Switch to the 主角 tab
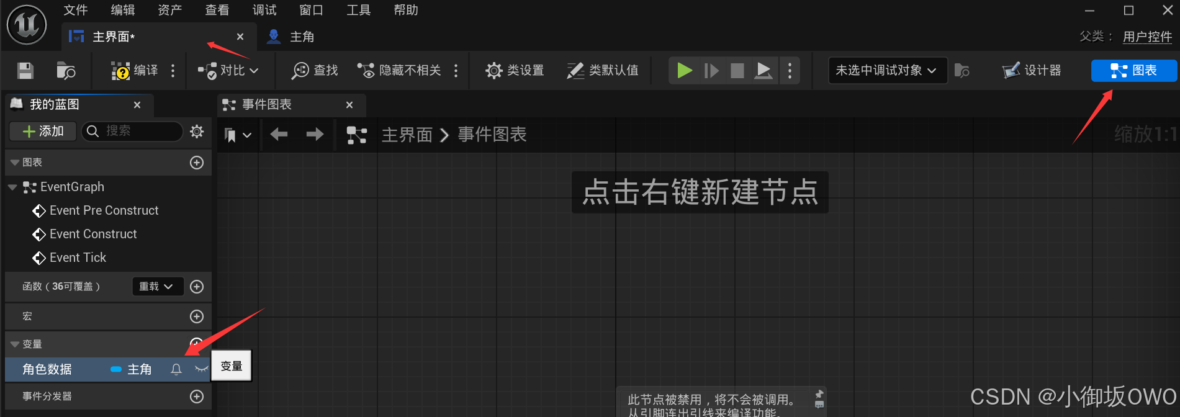The width and height of the screenshot is (1180, 417). coord(290,37)
